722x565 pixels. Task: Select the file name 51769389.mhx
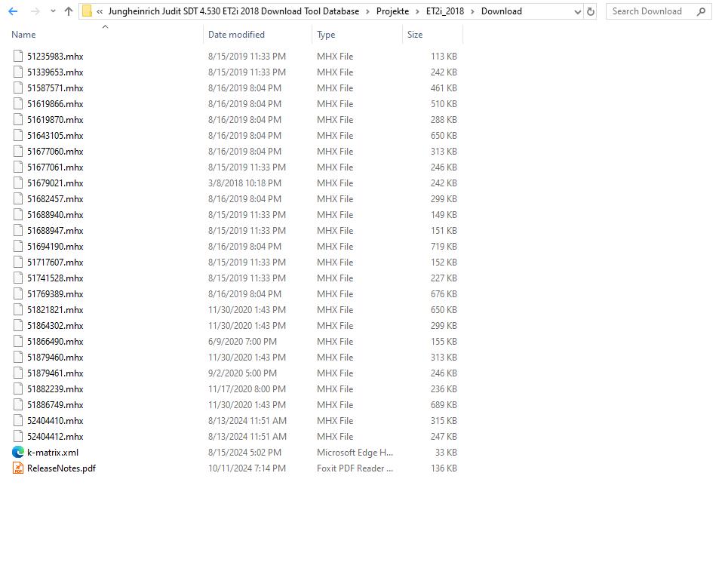pyautogui.click(x=55, y=293)
